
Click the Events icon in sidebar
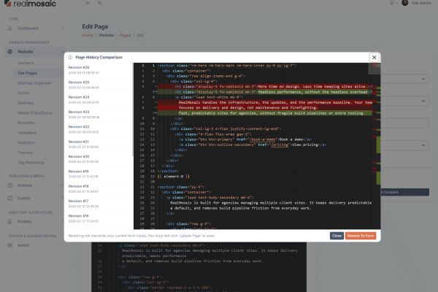point(12,198)
